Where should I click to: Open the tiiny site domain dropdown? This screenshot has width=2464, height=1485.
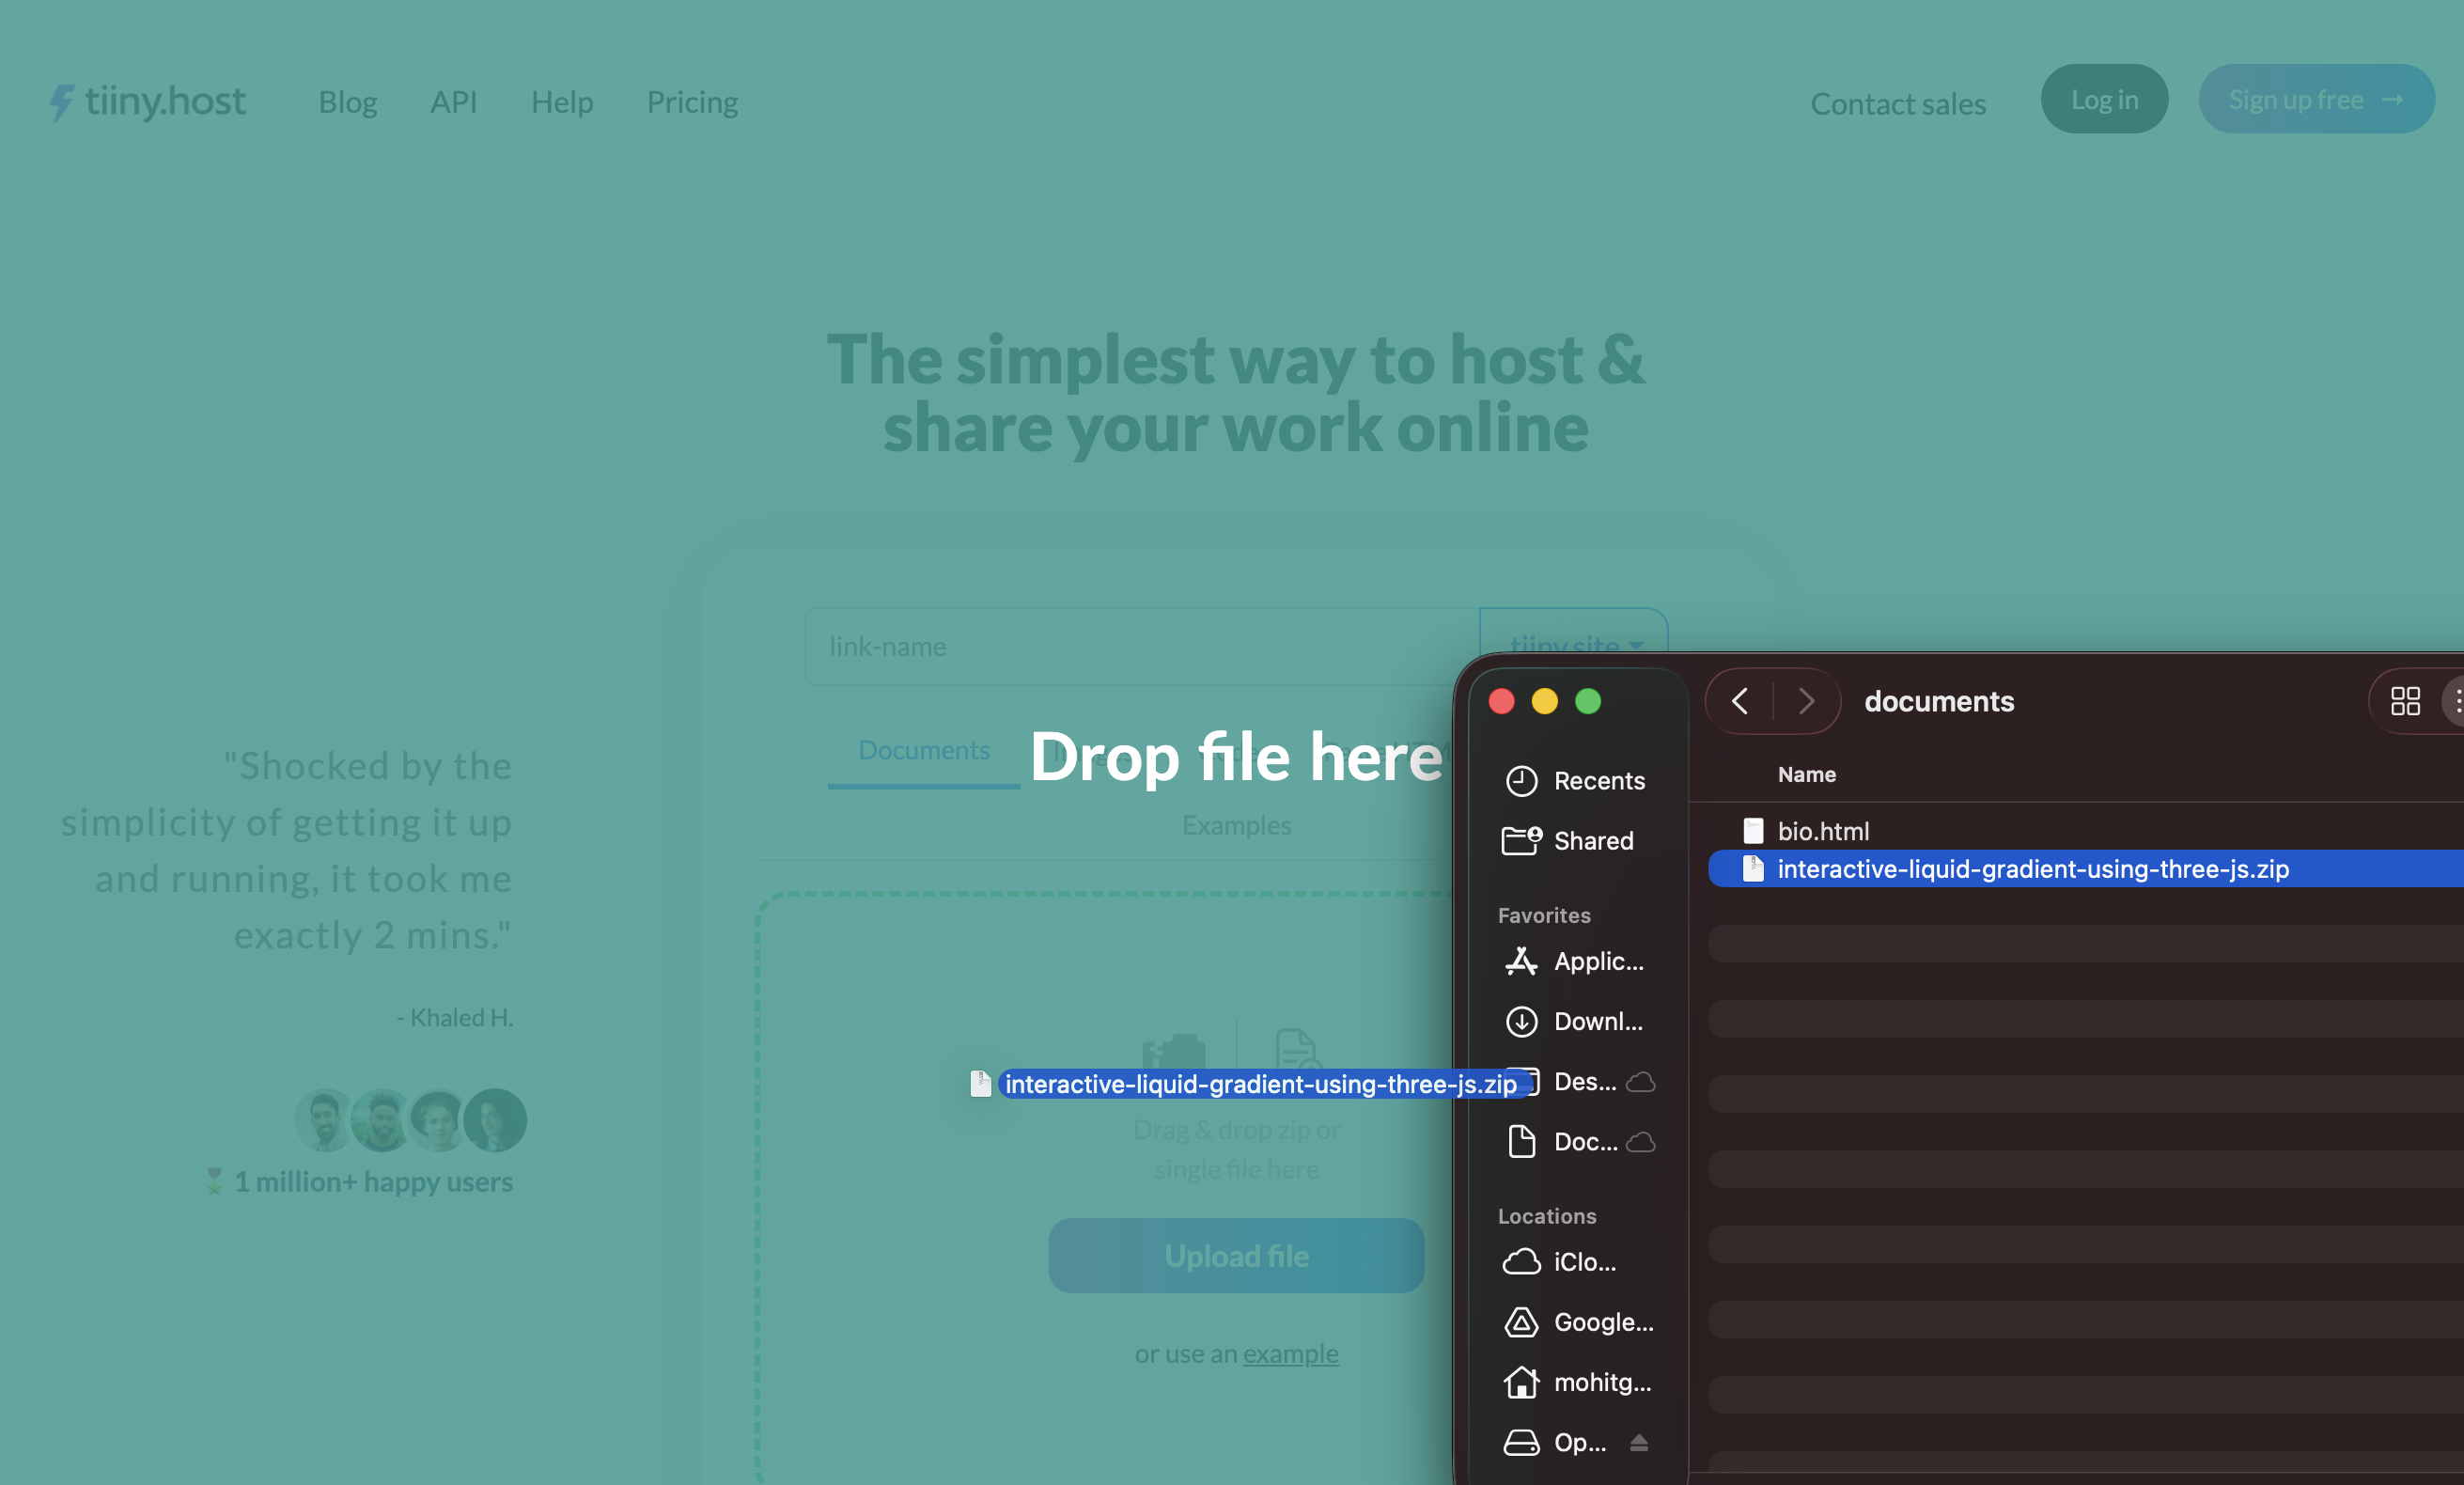(x=1572, y=645)
